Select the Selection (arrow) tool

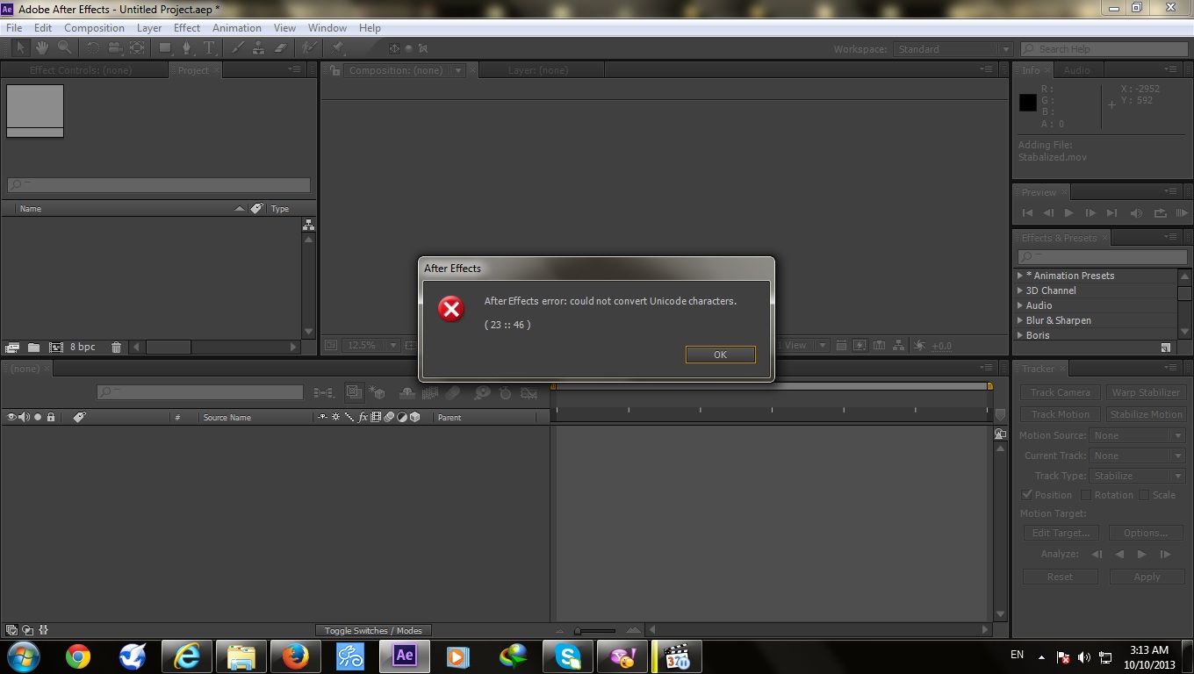tap(20, 48)
